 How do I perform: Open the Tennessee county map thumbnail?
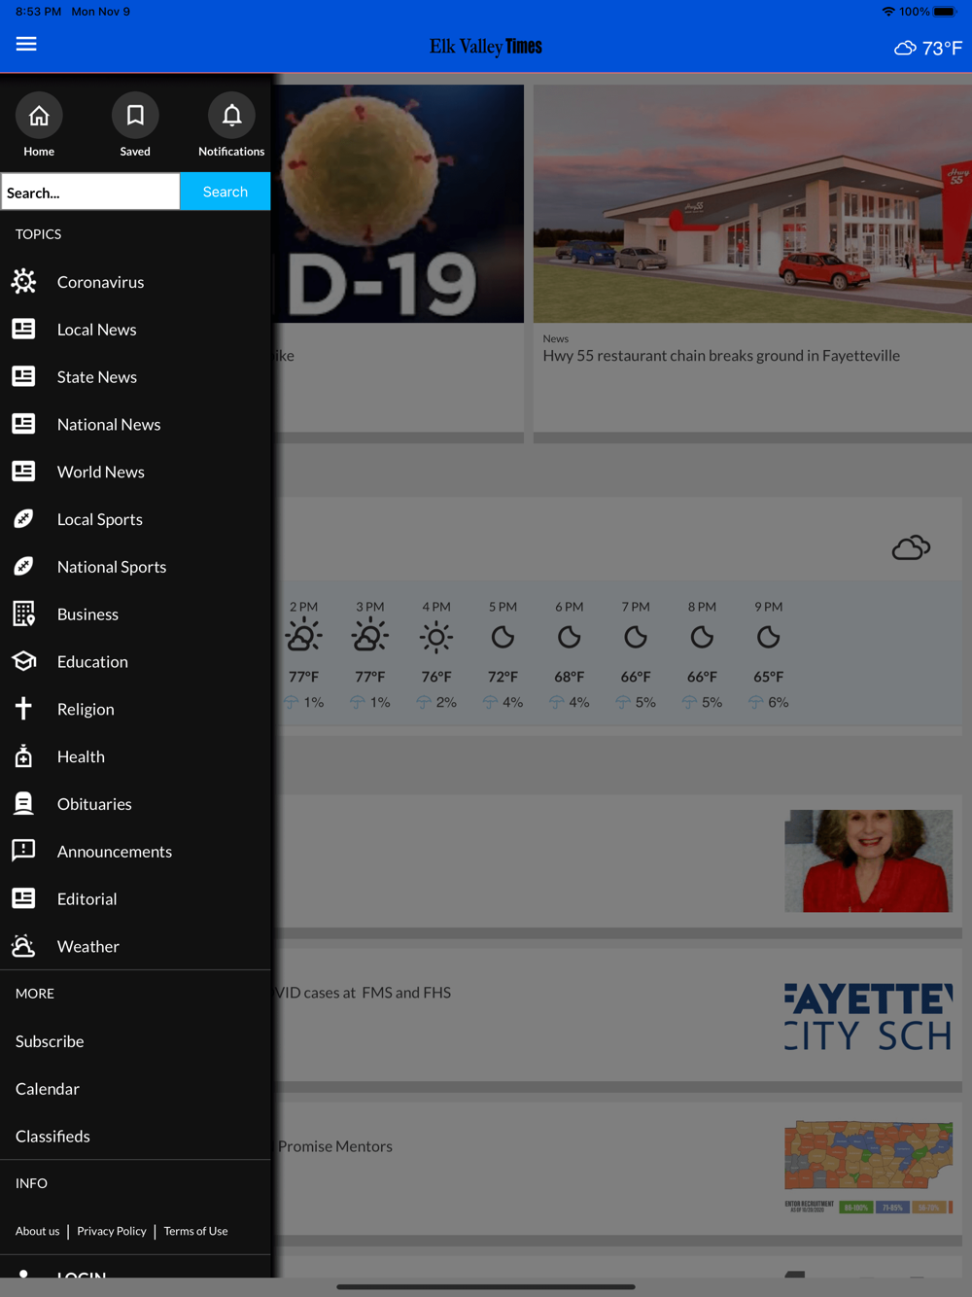[x=869, y=1167]
